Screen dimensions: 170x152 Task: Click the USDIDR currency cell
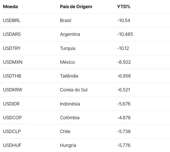(11, 104)
